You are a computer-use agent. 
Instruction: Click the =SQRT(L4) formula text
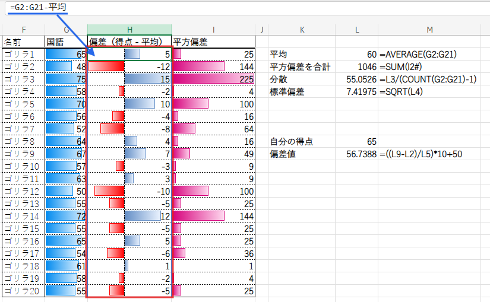tap(402, 92)
